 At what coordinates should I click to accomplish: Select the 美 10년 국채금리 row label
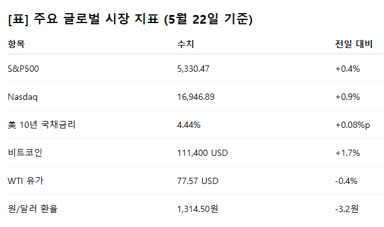41,125
